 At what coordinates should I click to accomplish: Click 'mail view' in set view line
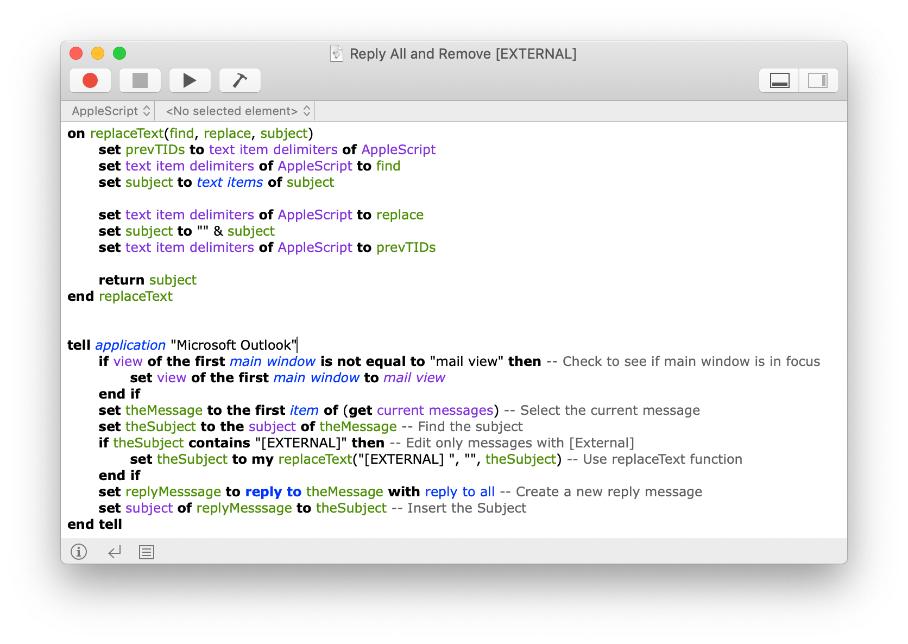tap(414, 378)
